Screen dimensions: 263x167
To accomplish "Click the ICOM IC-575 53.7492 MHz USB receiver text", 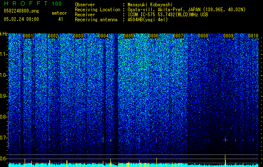I will (168, 15).
